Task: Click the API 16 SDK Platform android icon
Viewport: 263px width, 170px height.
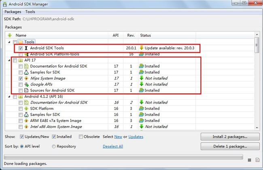Action: tap(26, 108)
